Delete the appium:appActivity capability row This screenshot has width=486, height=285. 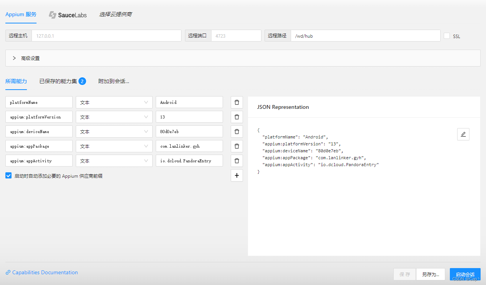pos(236,160)
